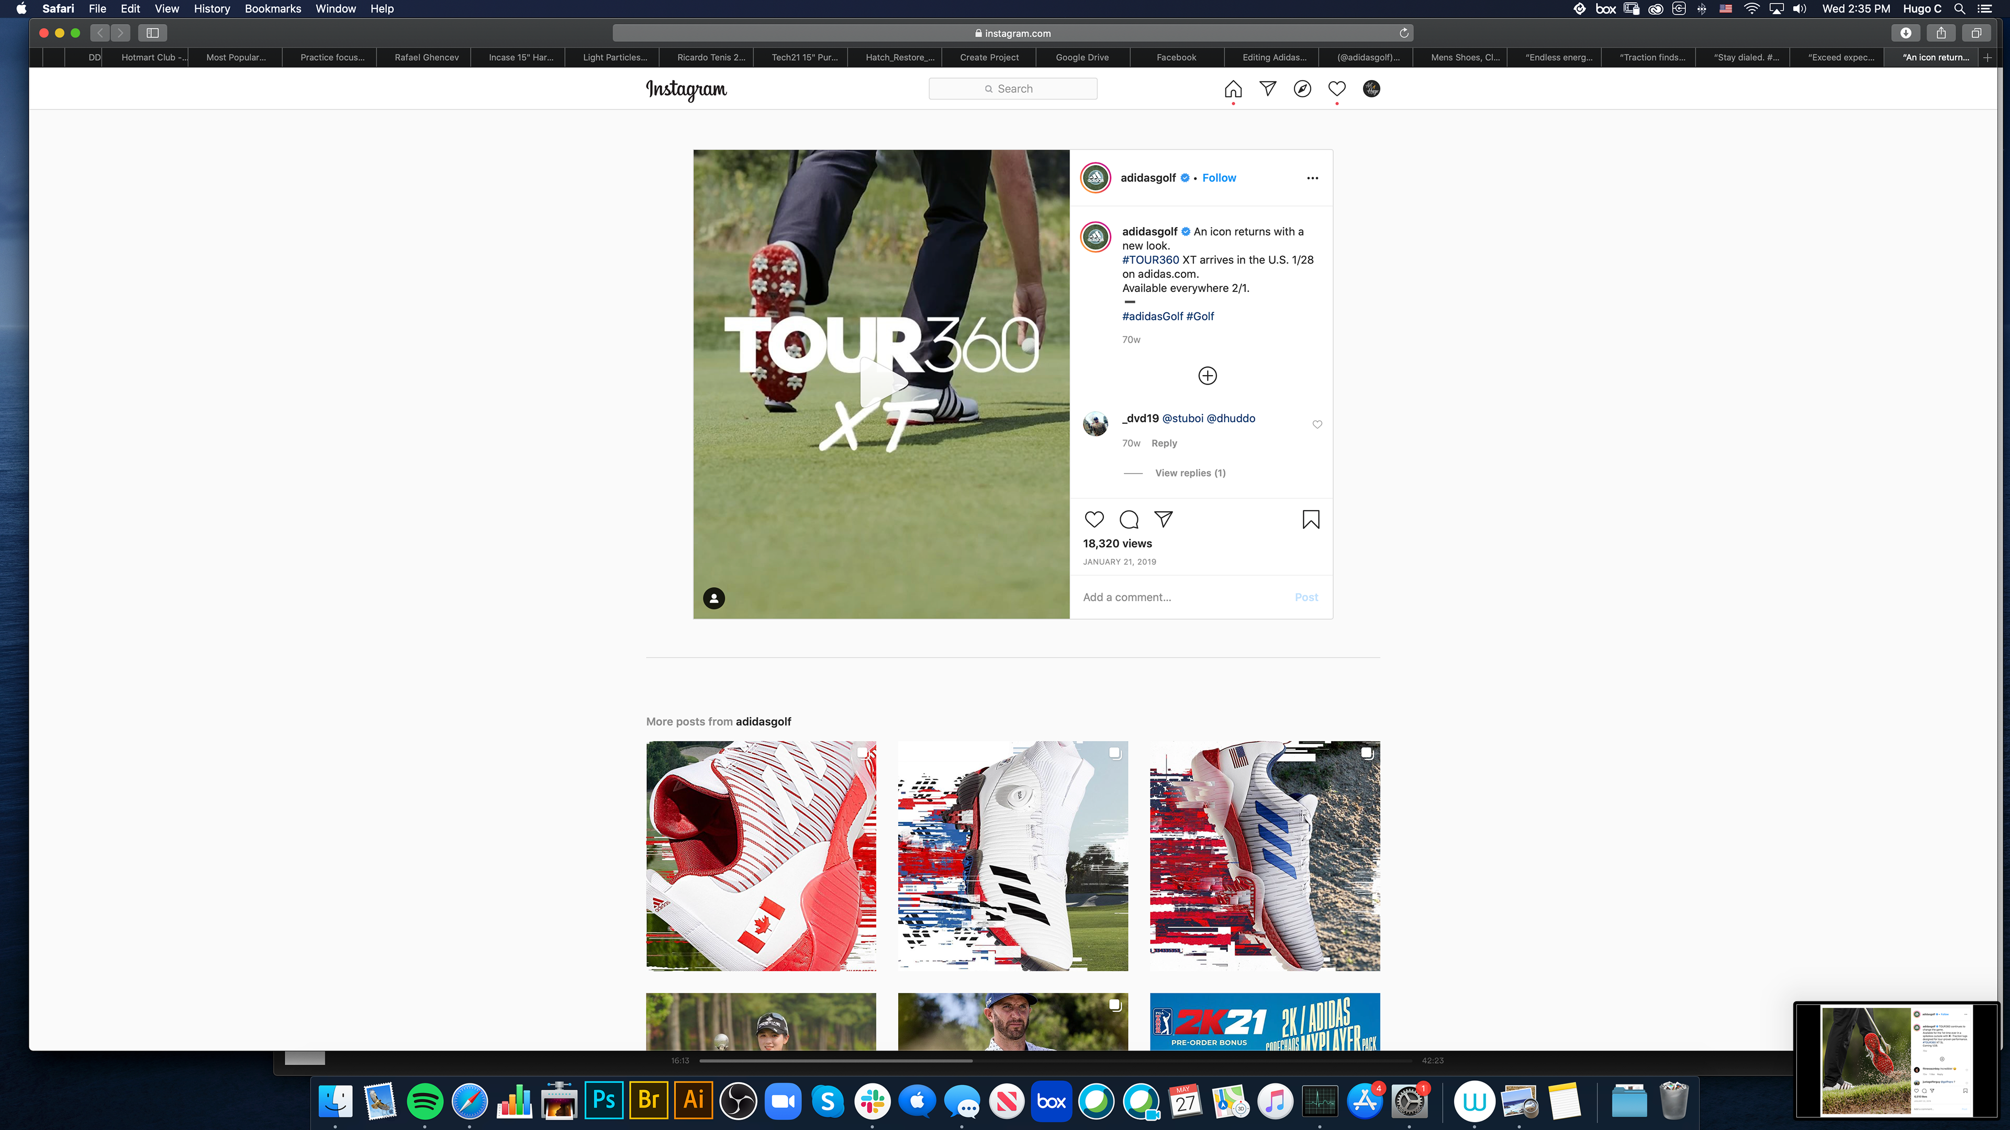Click the instagram.com address bar

1013,33
